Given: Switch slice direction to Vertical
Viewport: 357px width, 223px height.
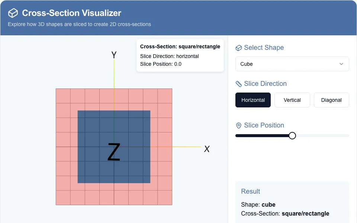Looking at the screenshot, I should [292, 100].
